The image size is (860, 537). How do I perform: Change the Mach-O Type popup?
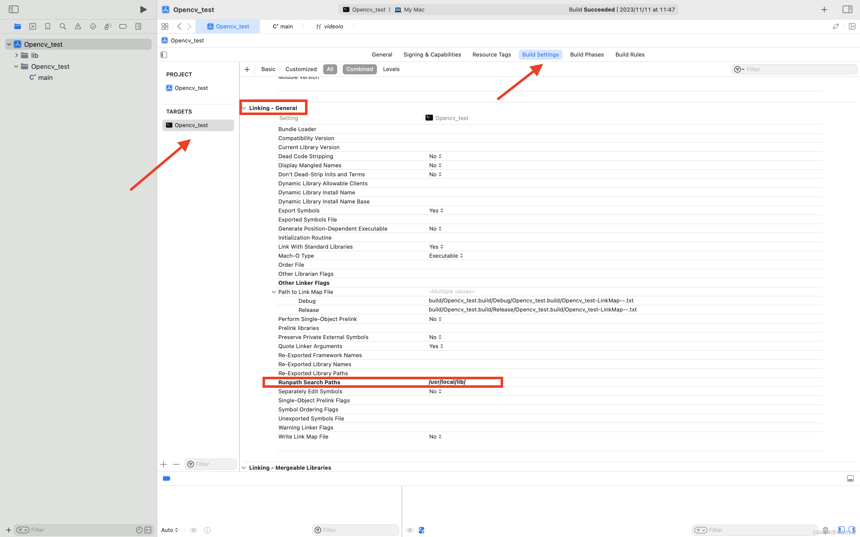click(446, 256)
